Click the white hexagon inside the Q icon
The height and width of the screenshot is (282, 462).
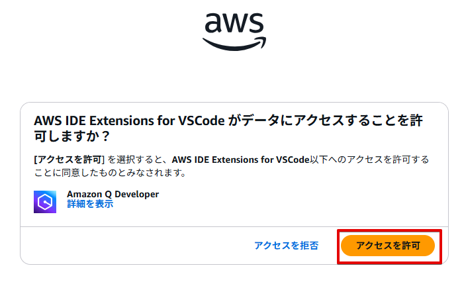[x=45, y=201]
